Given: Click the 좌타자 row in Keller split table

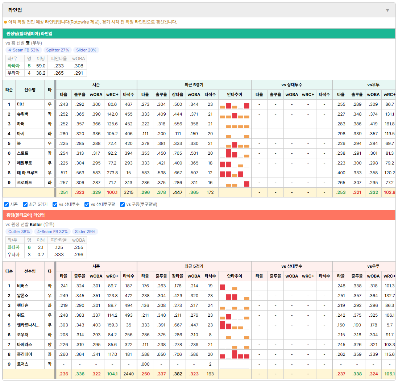Looking at the screenshot, I should click(46, 247).
